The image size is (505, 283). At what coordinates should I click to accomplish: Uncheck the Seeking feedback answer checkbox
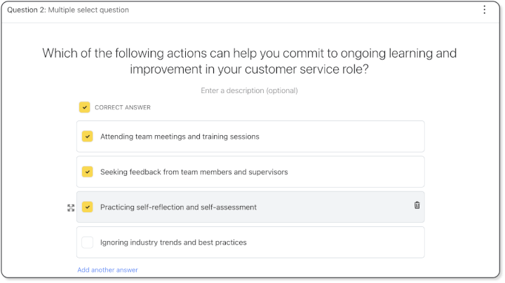pyautogui.click(x=87, y=172)
